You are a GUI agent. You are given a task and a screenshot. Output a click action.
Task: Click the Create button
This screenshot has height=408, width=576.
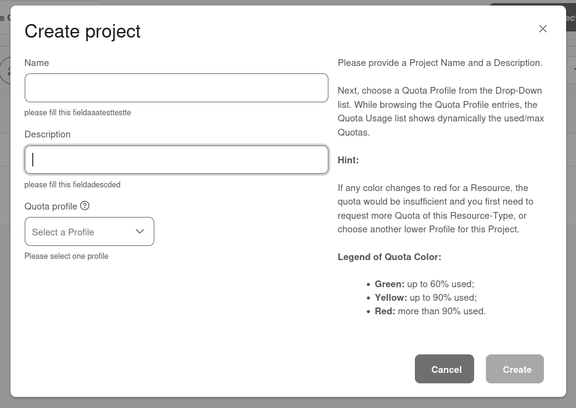click(514, 369)
